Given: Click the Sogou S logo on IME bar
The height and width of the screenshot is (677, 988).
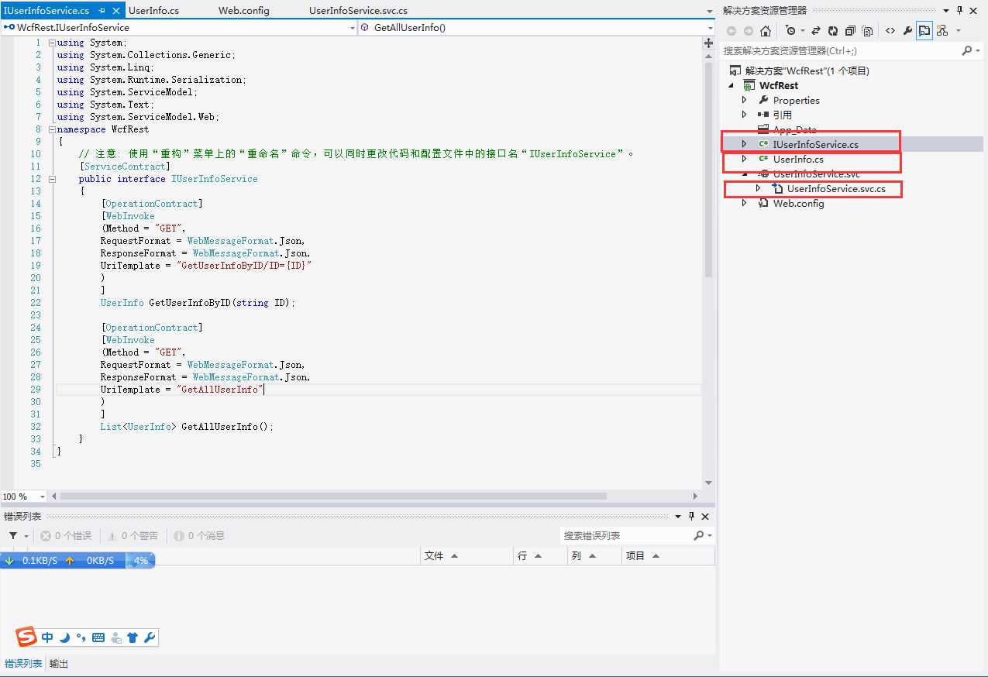Looking at the screenshot, I should (27, 637).
